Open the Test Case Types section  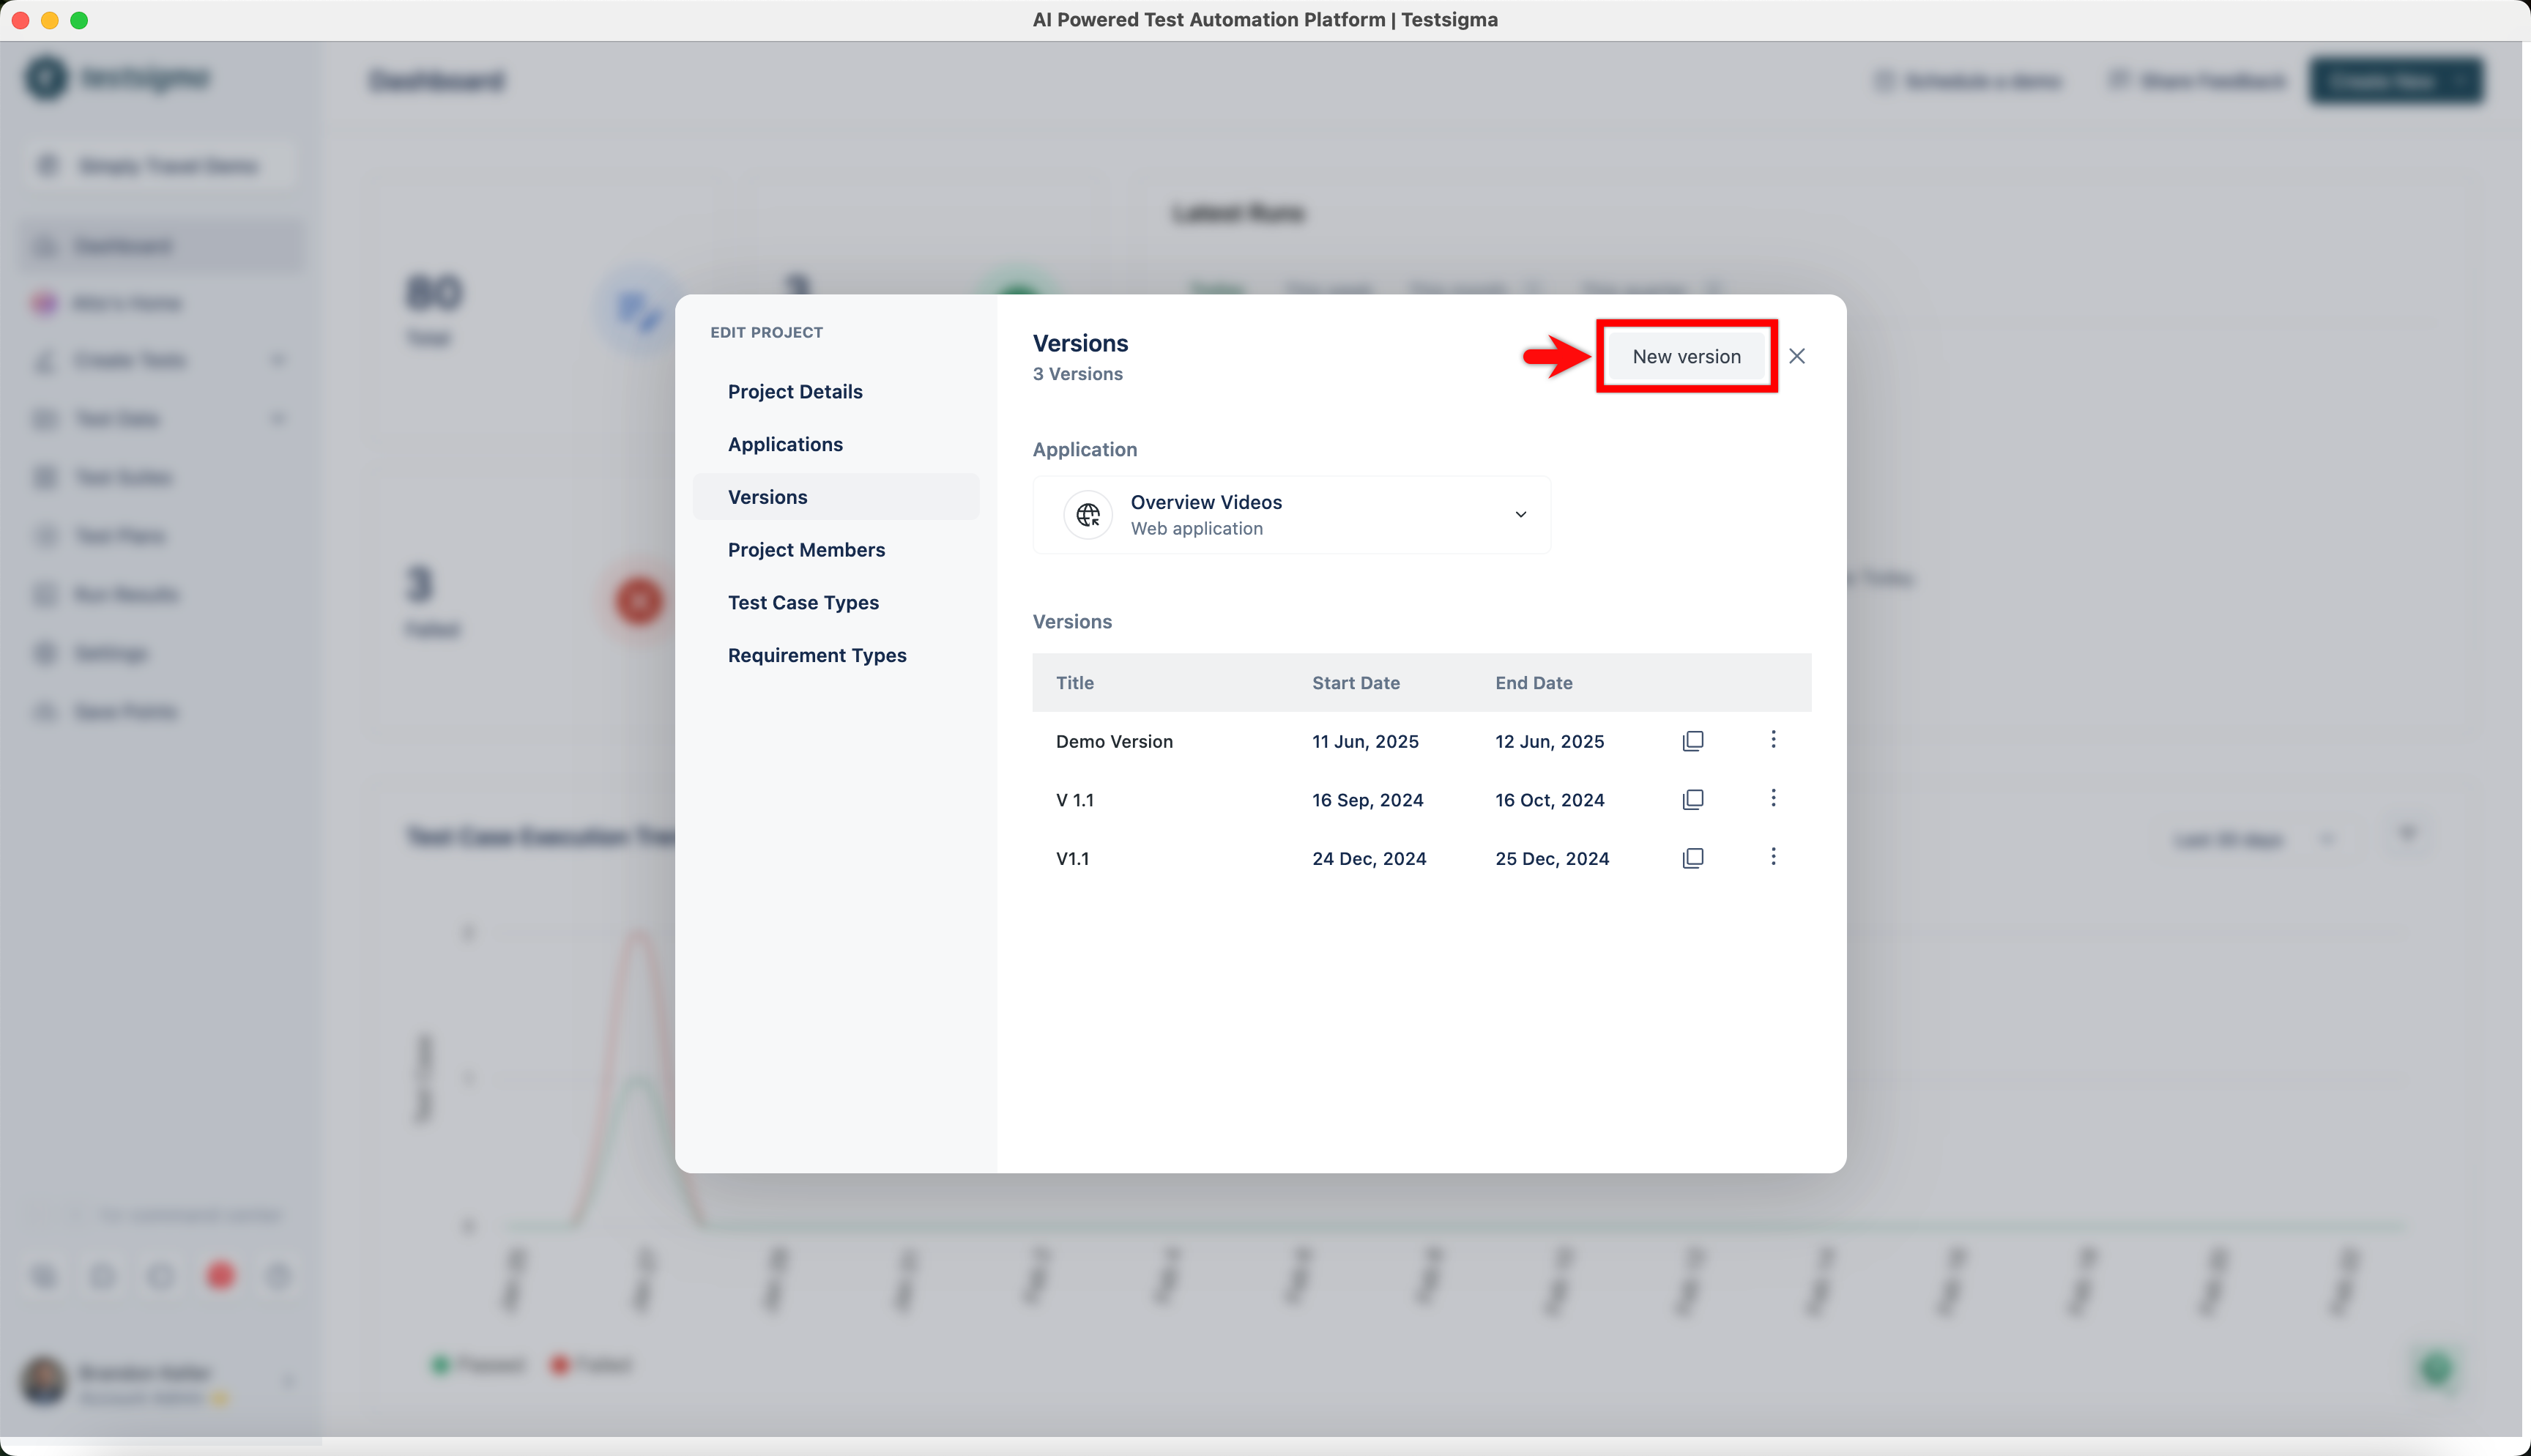(803, 603)
